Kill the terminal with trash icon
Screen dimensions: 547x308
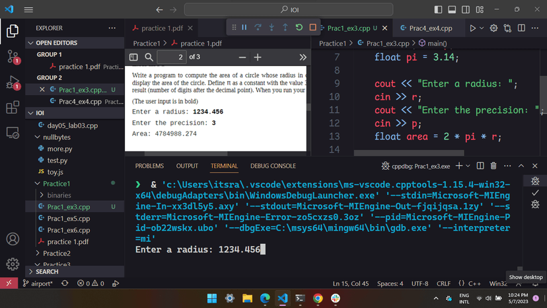[x=495, y=166]
